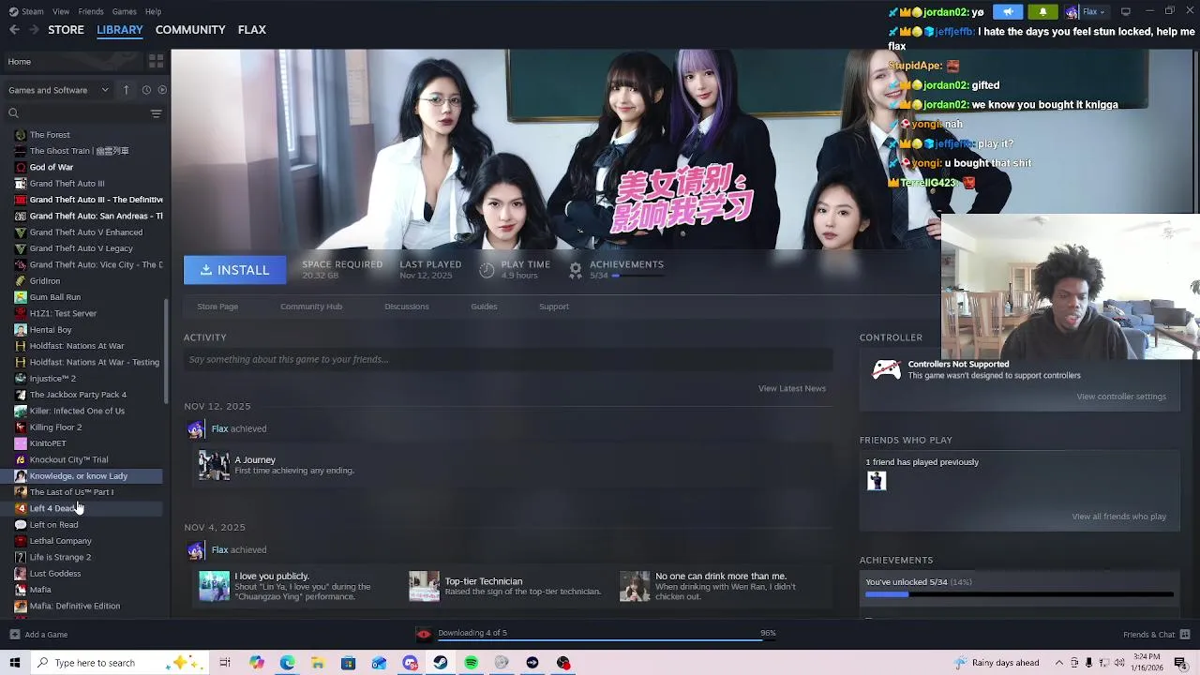Click the activity say something field
Viewport: 1200px width, 675px height.
tap(508, 359)
